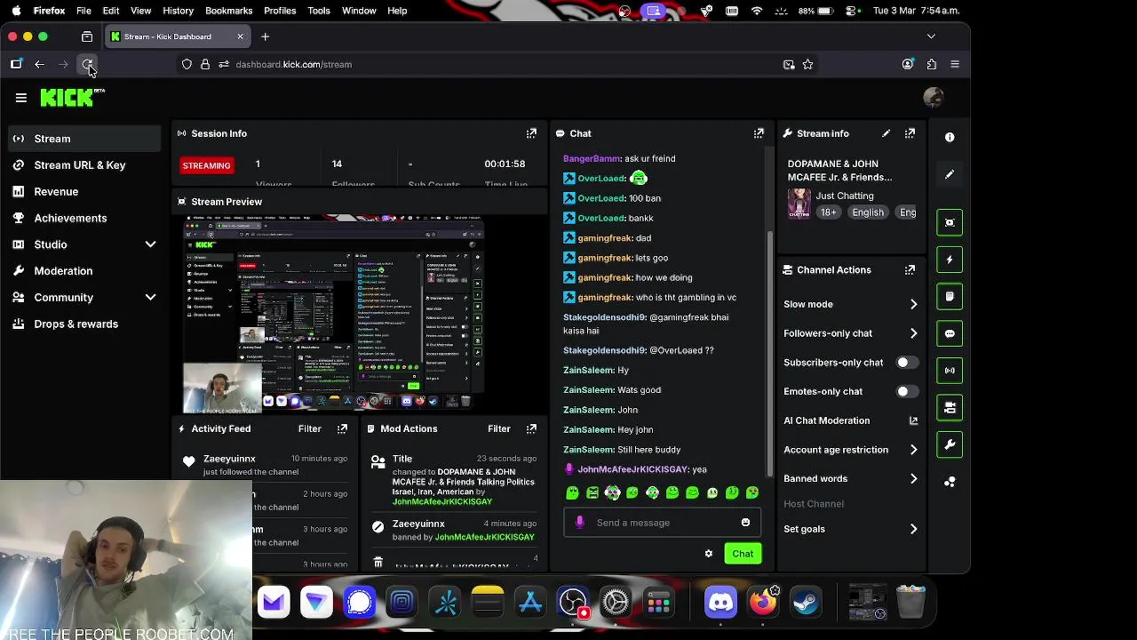
Task: Open the Bookmarks menu in menu bar
Action: tap(228, 11)
